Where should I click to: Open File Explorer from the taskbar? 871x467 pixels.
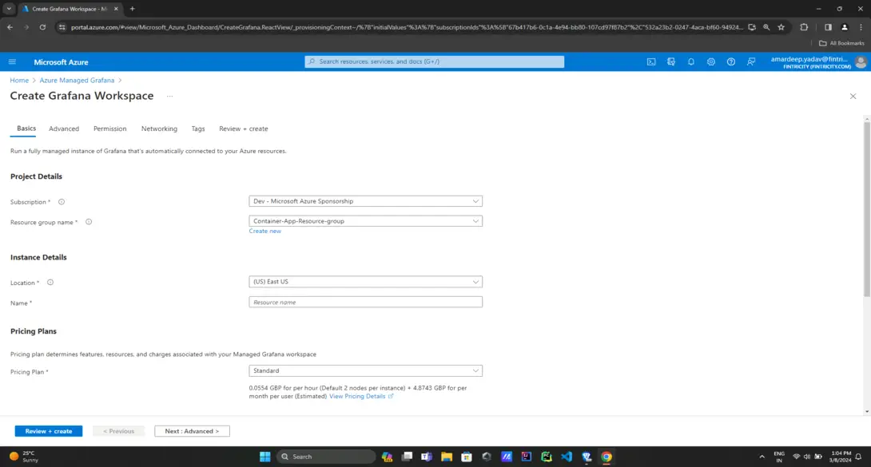[447, 457]
